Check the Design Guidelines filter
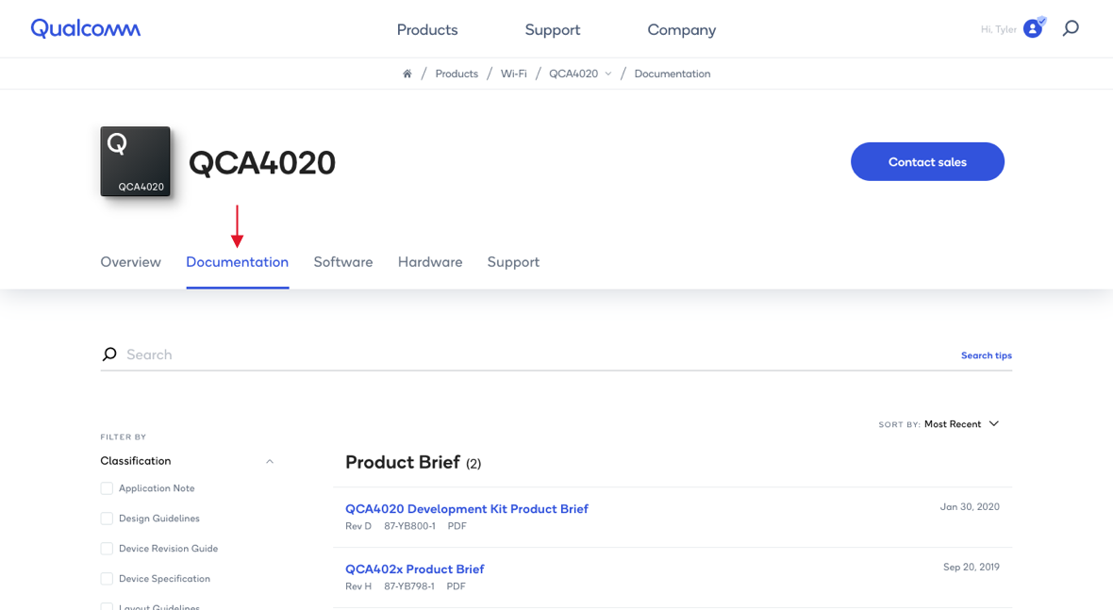The height and width of the screenshot is (610, 1113). tap(107, 519)
